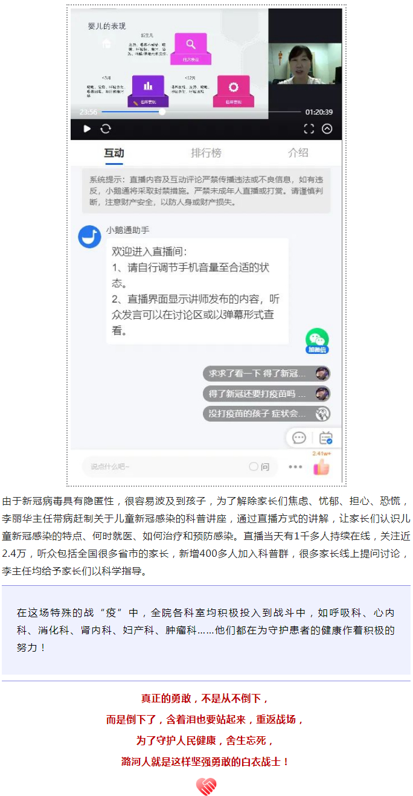Screen dimensions: 413x796
Task: Switch to the 排行榜 tab
Action: [x=206, y=153]
